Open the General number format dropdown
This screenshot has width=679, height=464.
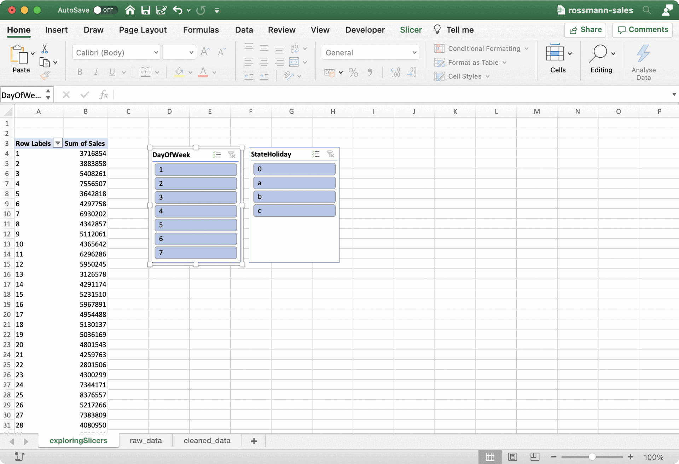(x=414, y=53)
